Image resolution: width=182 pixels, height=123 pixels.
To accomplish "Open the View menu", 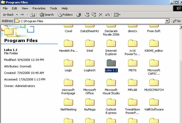I will tap(25, 8).
